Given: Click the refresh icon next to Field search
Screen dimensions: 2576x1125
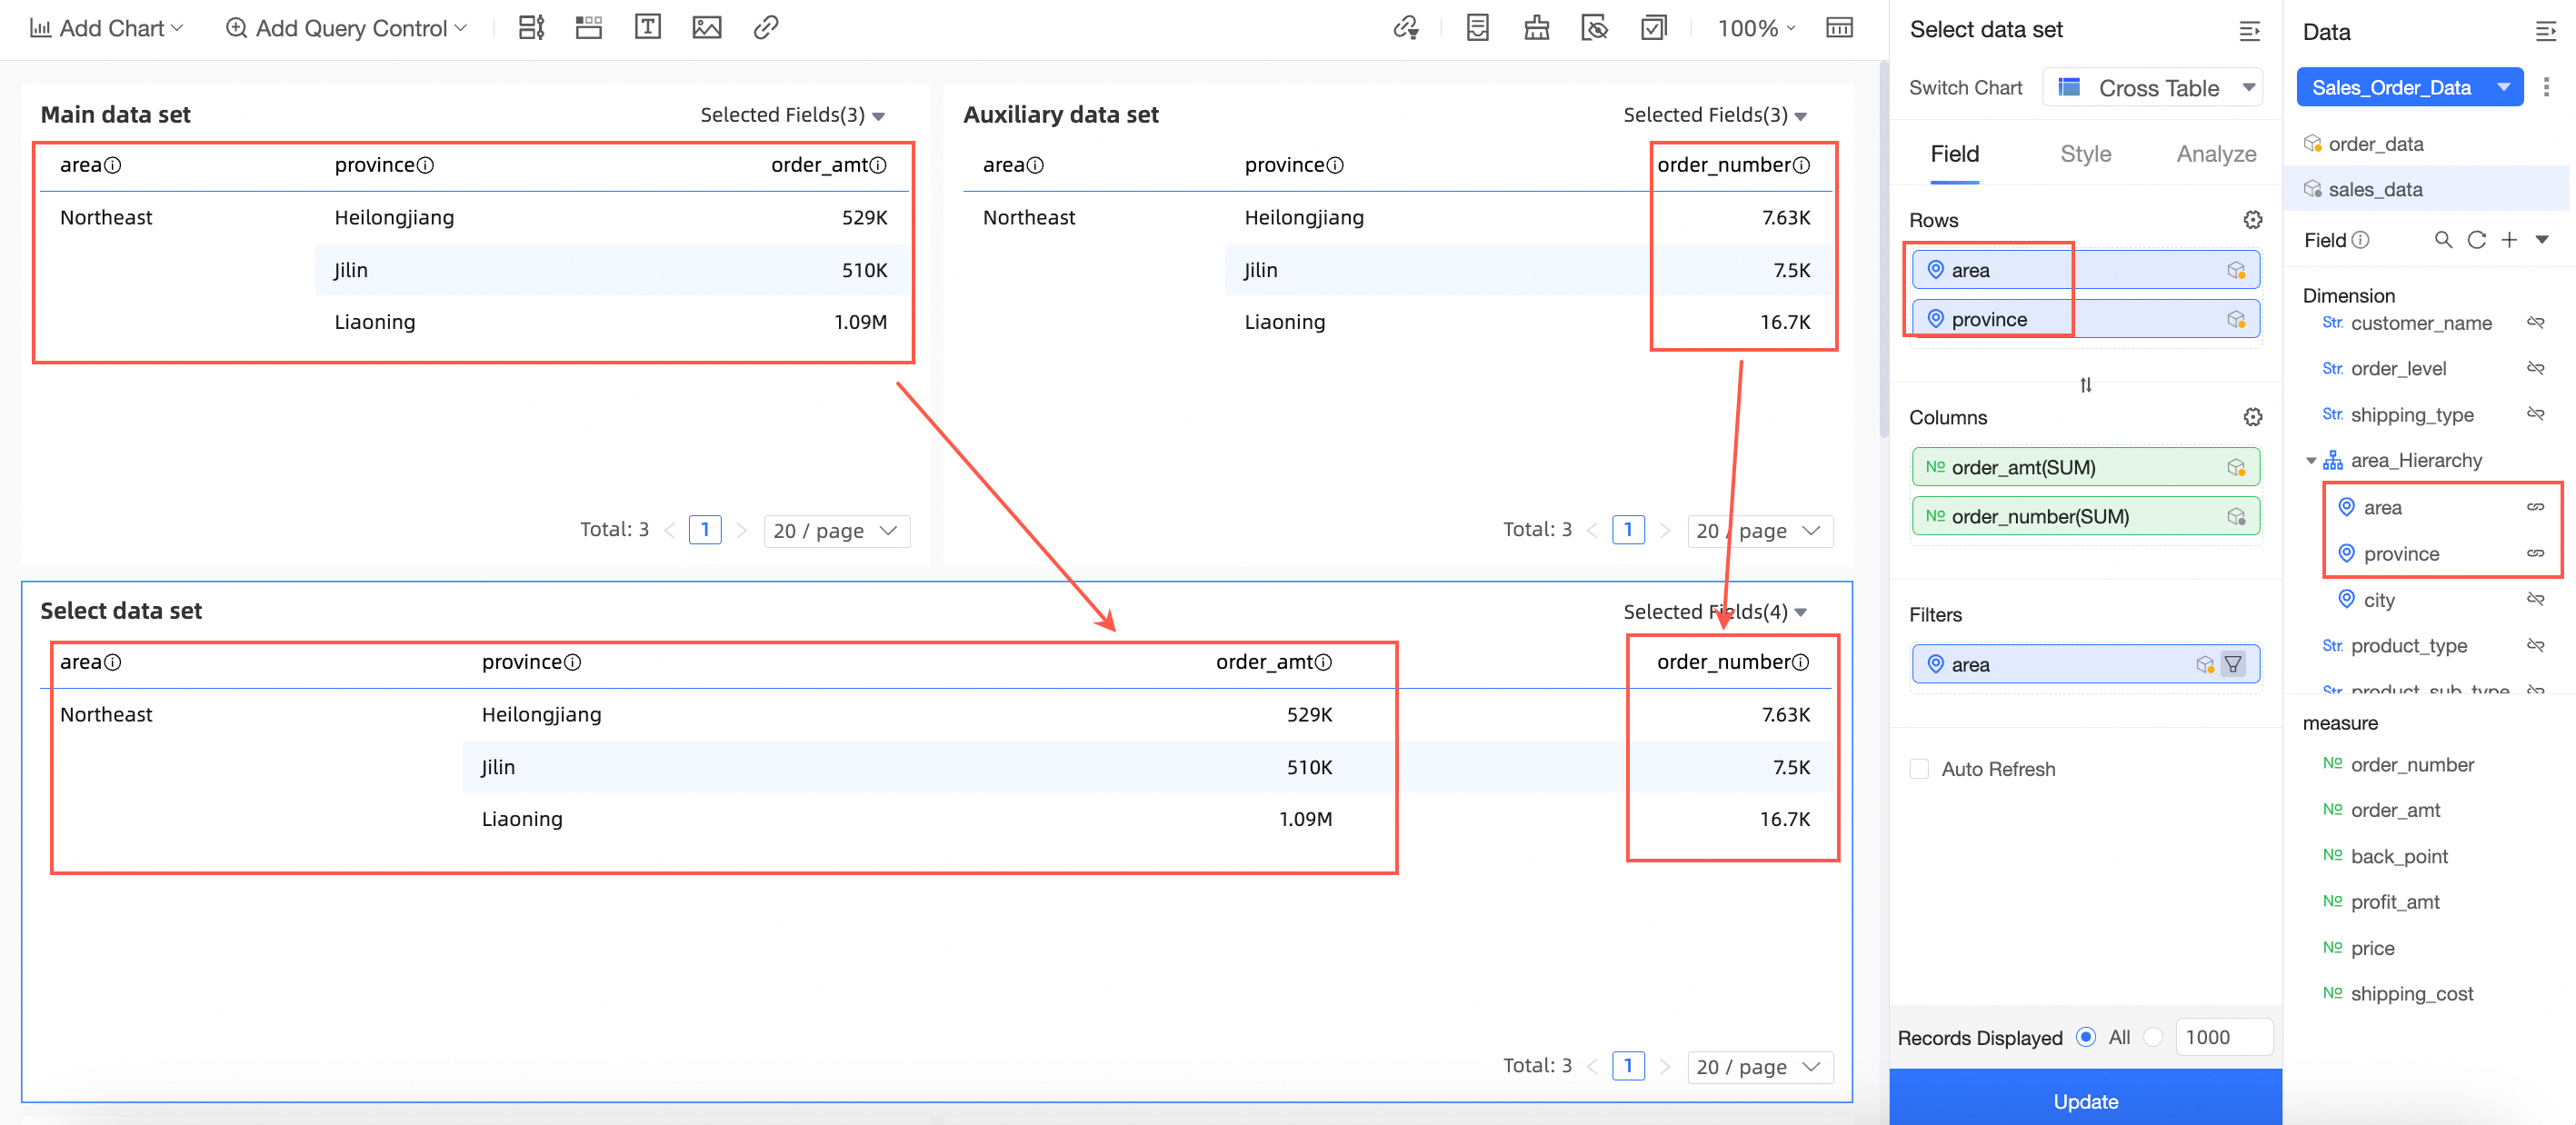Looking at the screenshot, I should (2477, 240).
